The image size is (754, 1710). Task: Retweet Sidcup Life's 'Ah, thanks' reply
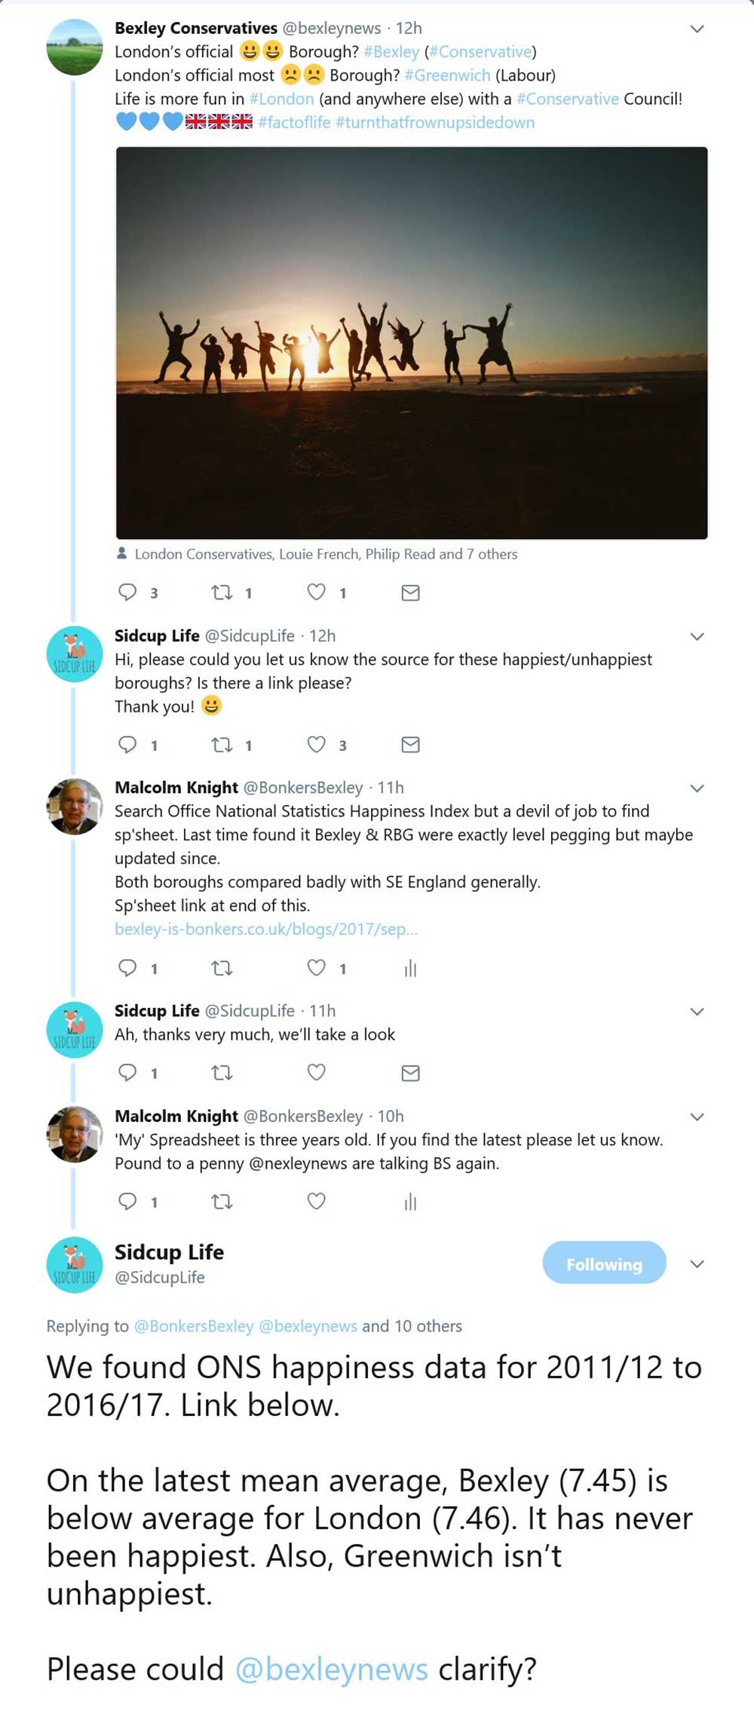click(222, 1073)
